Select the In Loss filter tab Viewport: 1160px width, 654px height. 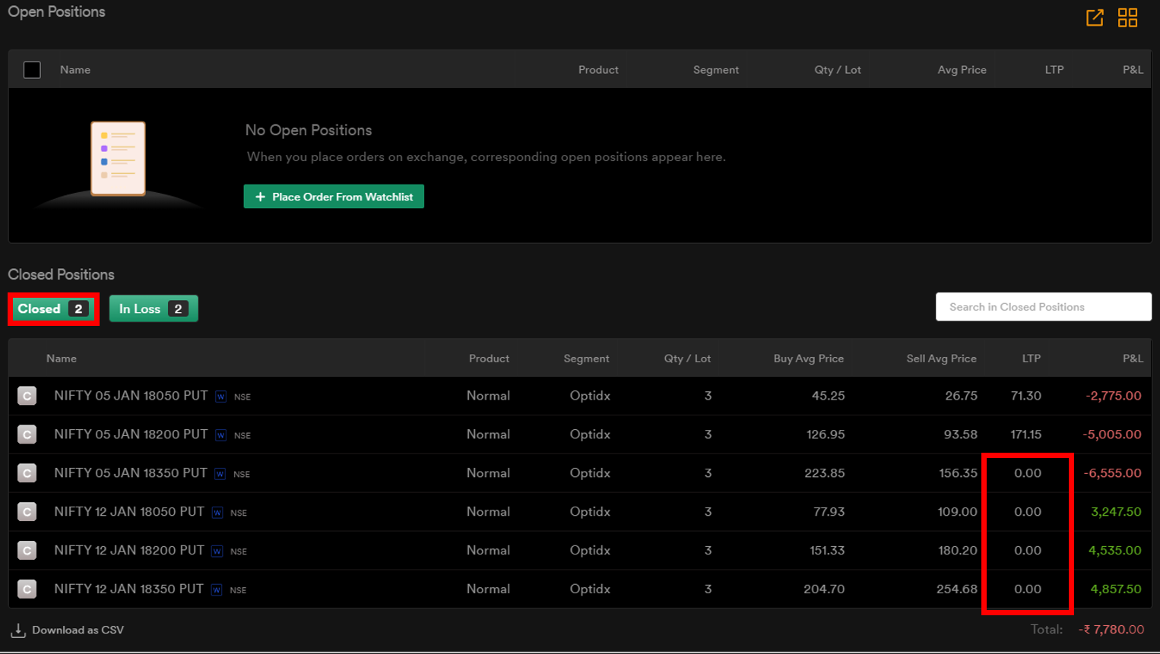(154, 309)
